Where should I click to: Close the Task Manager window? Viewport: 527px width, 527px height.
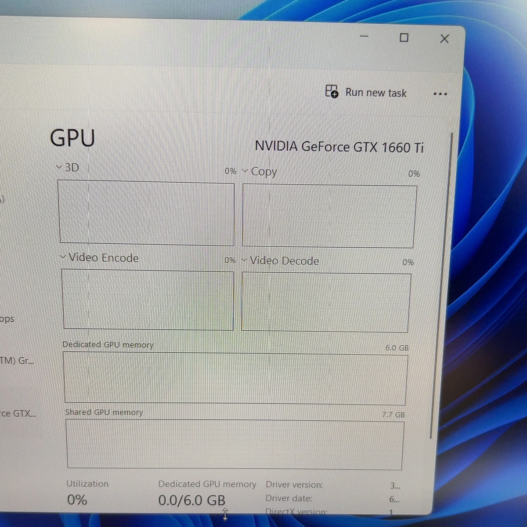[444, 39]
